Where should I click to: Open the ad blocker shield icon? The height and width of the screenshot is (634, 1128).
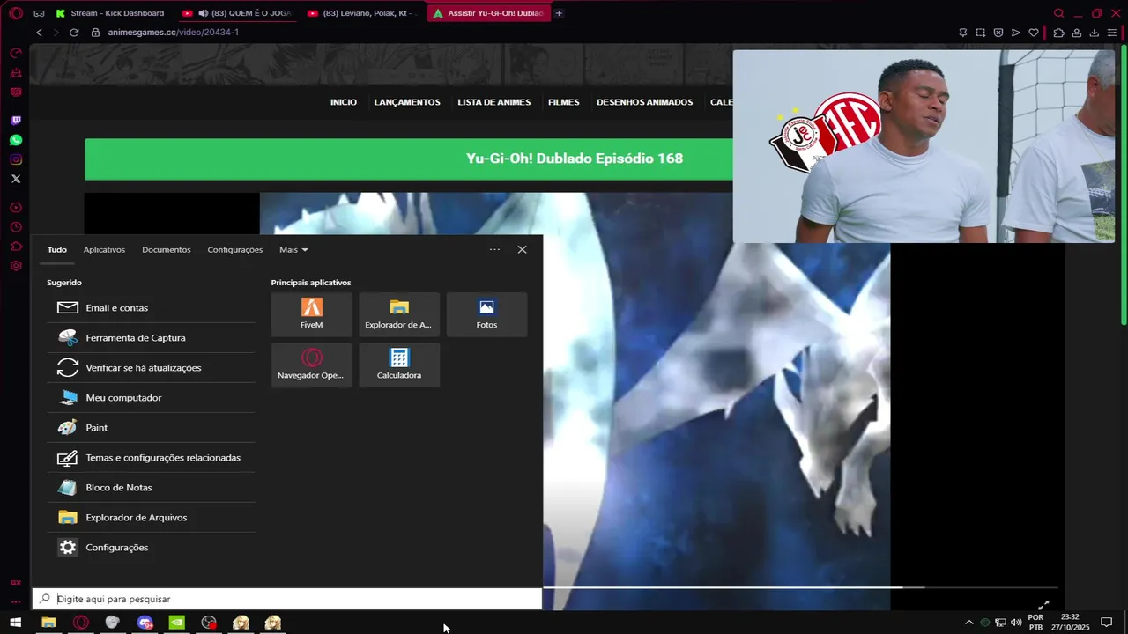(x=998, y=33)
